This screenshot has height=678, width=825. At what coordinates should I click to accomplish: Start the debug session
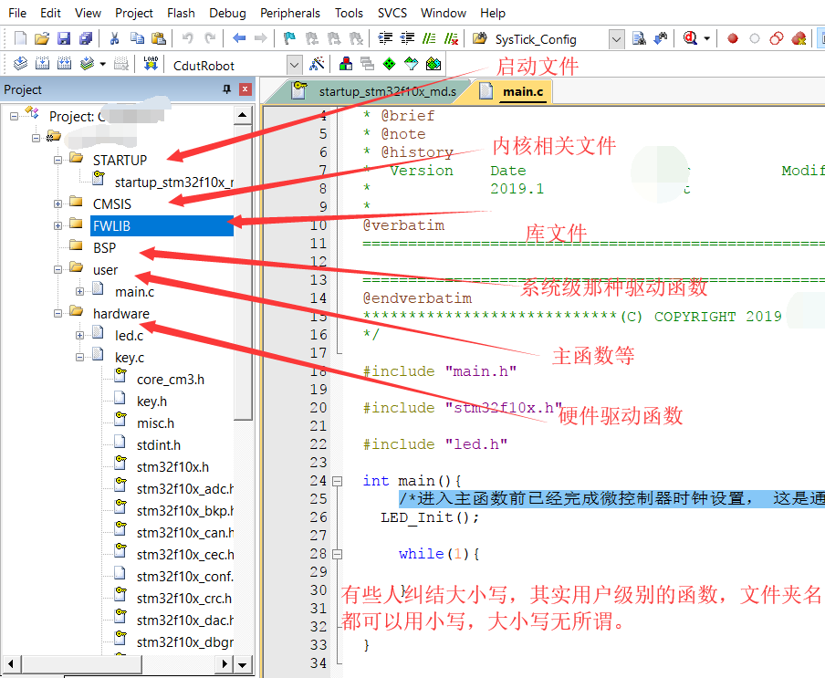click(x=690, y=38)
